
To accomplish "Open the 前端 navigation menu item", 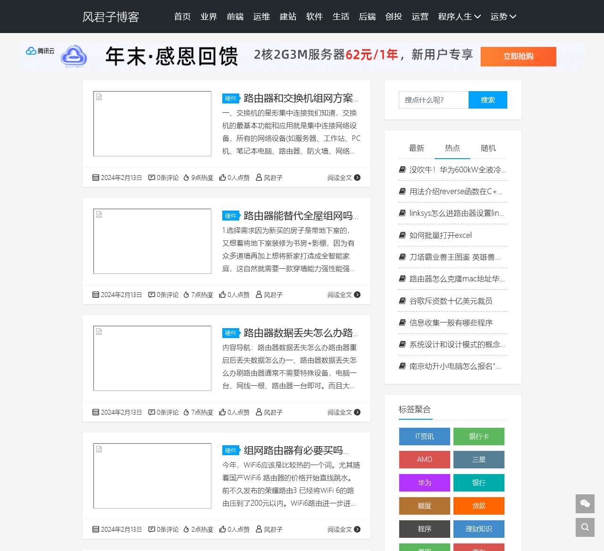I will pyautogui.click(x=235, y=17).
